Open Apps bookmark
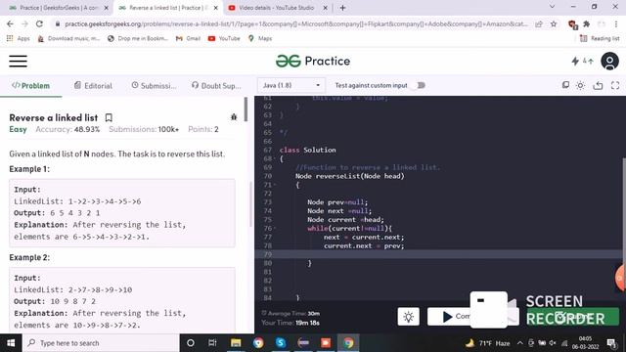 (x=18, y=38)
